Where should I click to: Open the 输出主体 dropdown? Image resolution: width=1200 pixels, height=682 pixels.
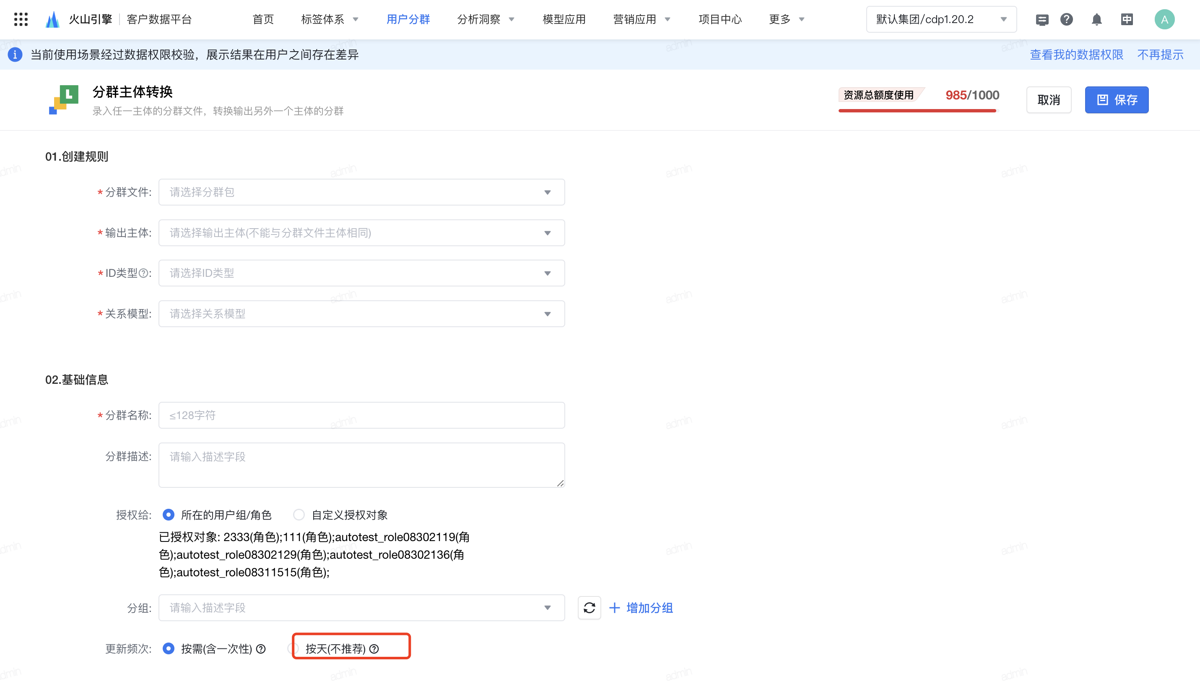(361, 233)
